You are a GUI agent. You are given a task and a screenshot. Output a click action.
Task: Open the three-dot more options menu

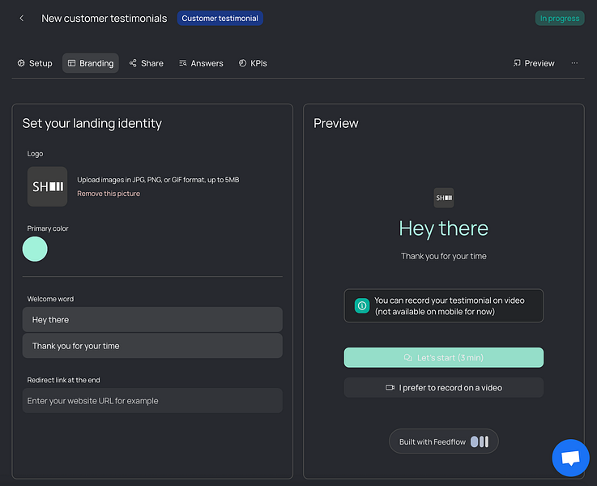point(574,63)
